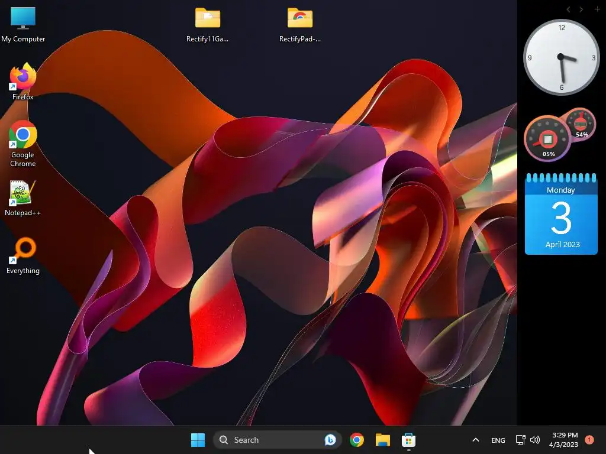Screen dimensions: 606x454
Task: Select the Notepad++ desktop shortcut
Action: [23, 199]
